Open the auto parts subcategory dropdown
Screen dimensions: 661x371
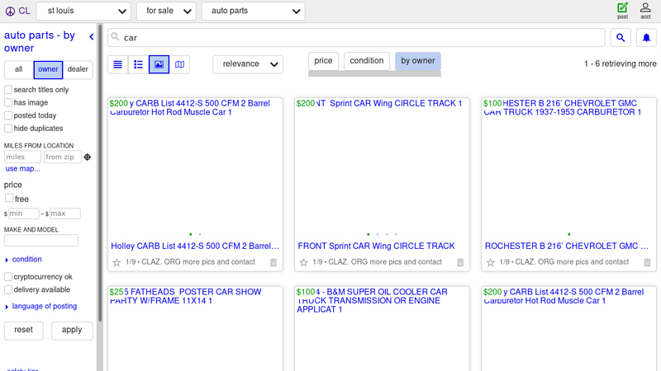coord(254,11)
